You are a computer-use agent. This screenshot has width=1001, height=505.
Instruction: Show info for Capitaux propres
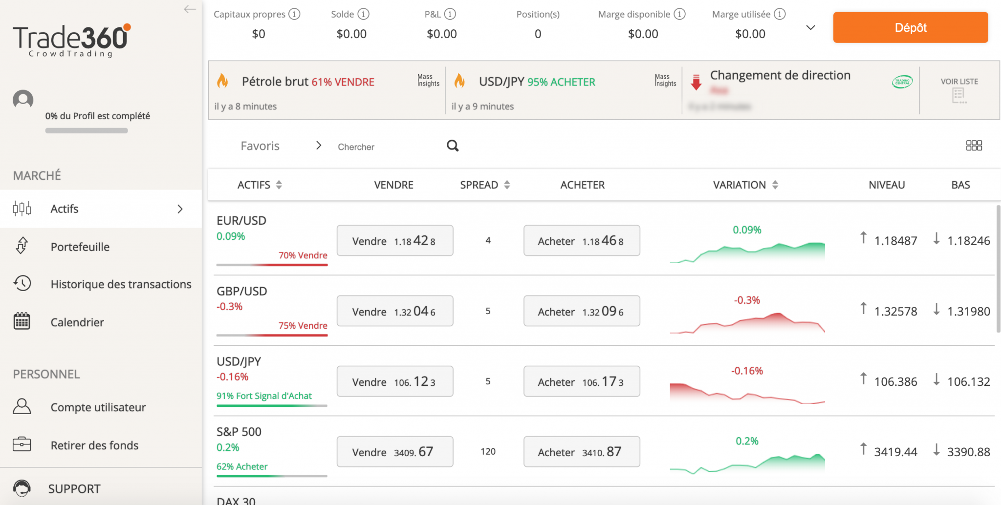click(294, 14)
